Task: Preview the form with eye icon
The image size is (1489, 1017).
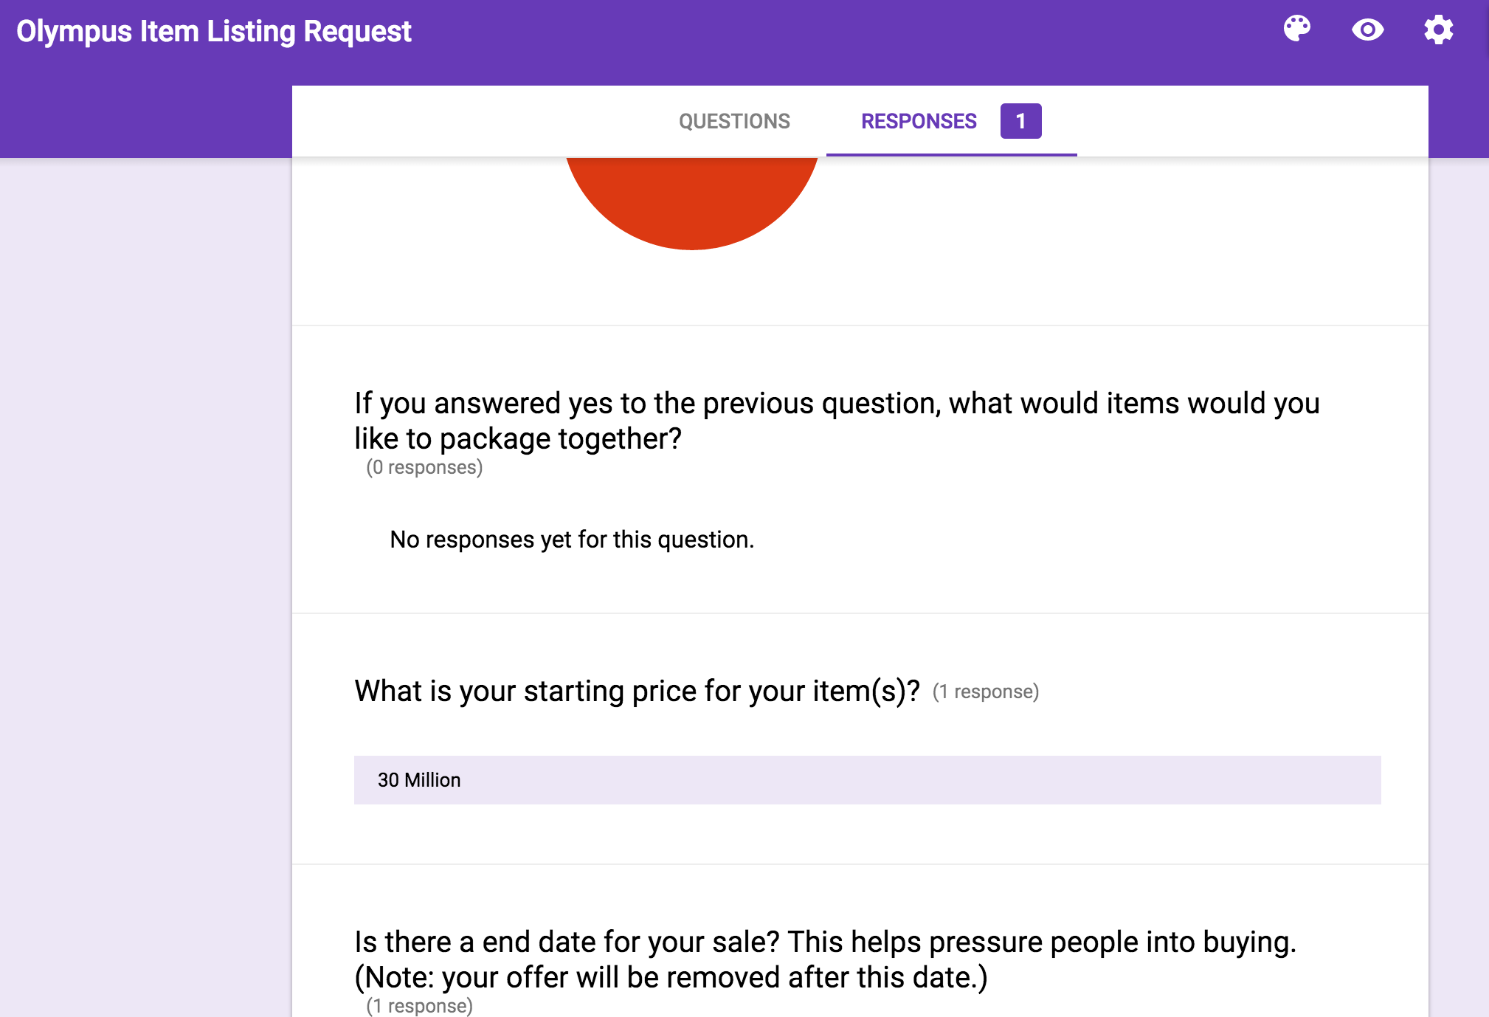Action: 1367,30
